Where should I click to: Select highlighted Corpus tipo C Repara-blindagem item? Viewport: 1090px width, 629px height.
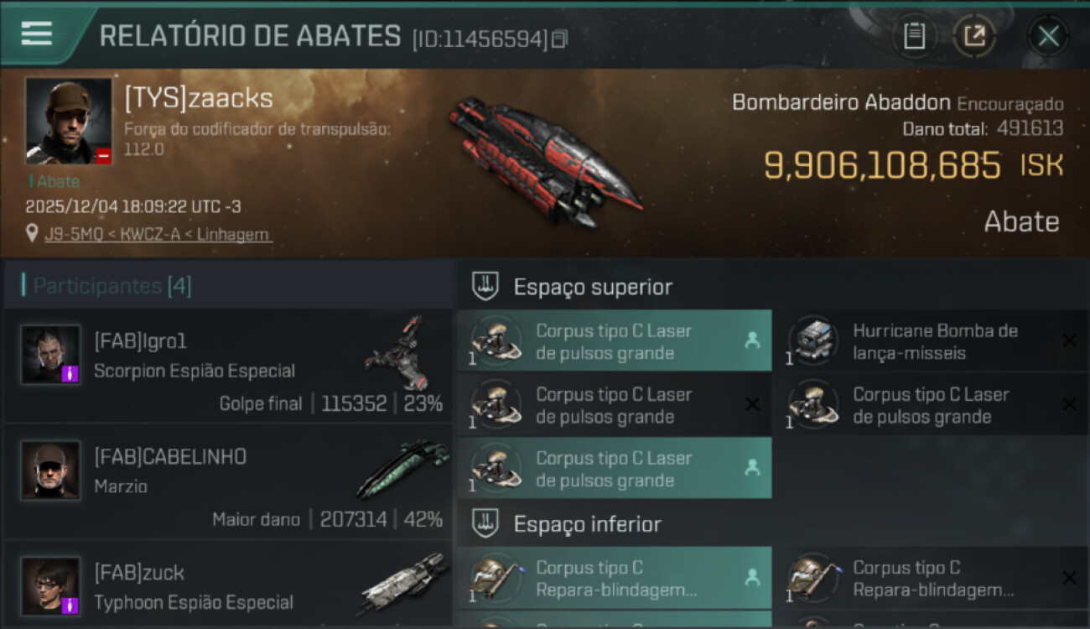615,578
